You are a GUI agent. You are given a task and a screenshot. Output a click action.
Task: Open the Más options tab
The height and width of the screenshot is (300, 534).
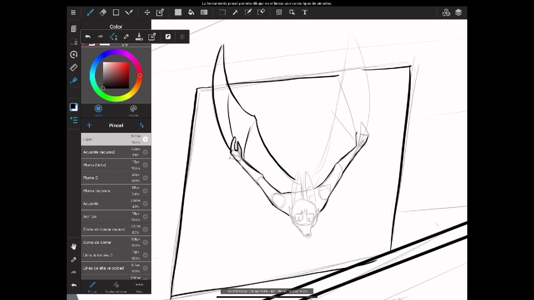139,287
